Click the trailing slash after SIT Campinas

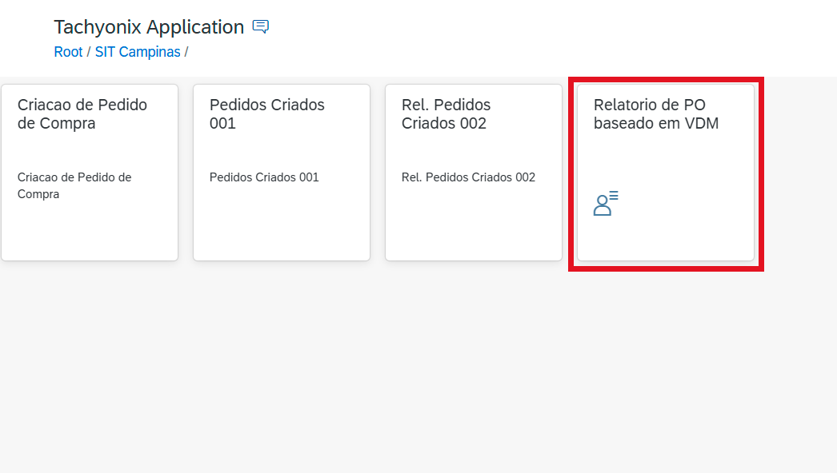pyautogui.click(x=186, y=52)
